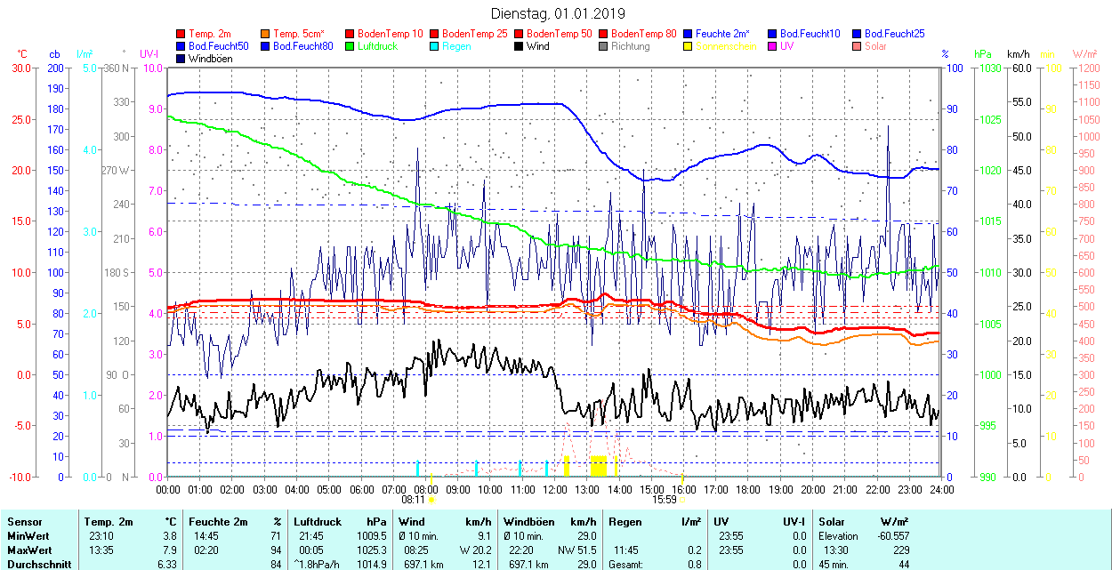Click the 15:59 sunset time marker

click(665, 500)
